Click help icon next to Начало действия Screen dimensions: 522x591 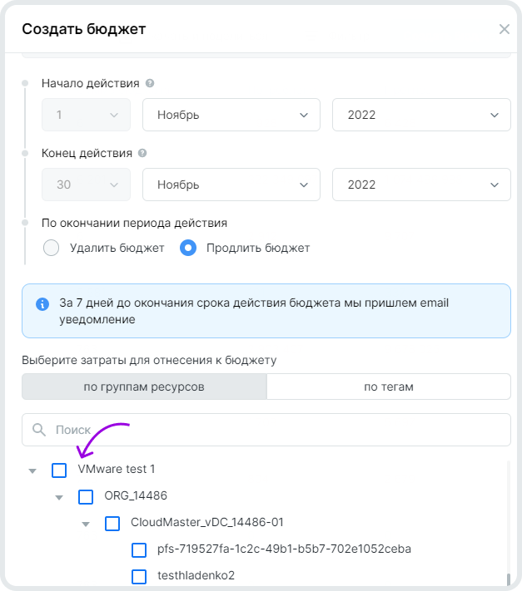(x=150, y=84)
